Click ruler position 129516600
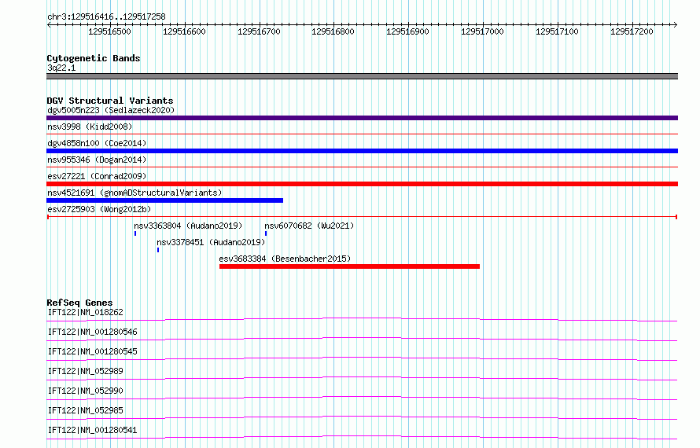Image resolution: width=700 pixels, height=448 pixels. point(184,31)
